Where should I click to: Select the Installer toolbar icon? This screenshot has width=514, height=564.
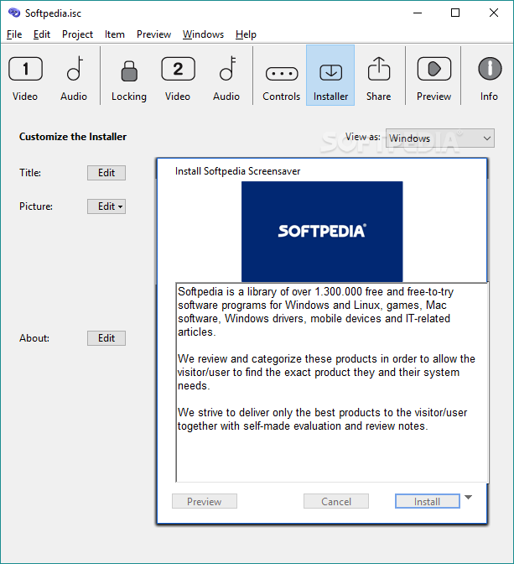(x=330, y=76)
